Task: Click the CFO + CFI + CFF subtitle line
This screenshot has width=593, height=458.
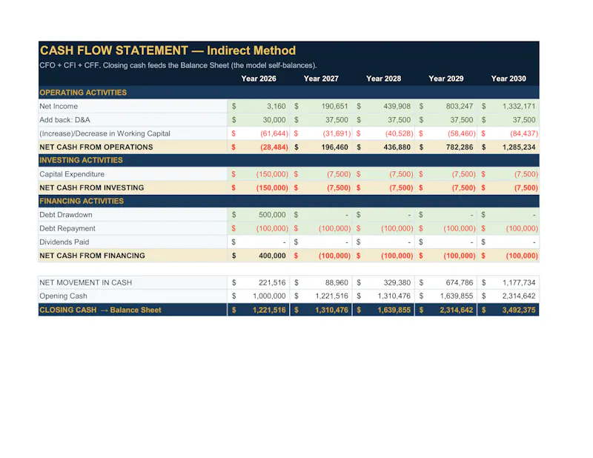Action: 178,65
